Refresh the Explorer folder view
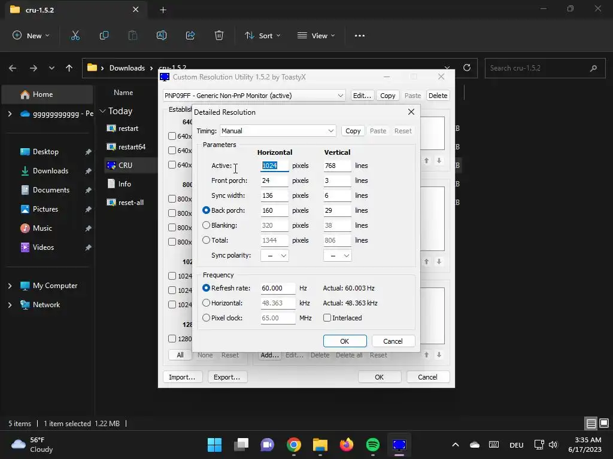This screenshot has width=613, height=459. (467, 68)
